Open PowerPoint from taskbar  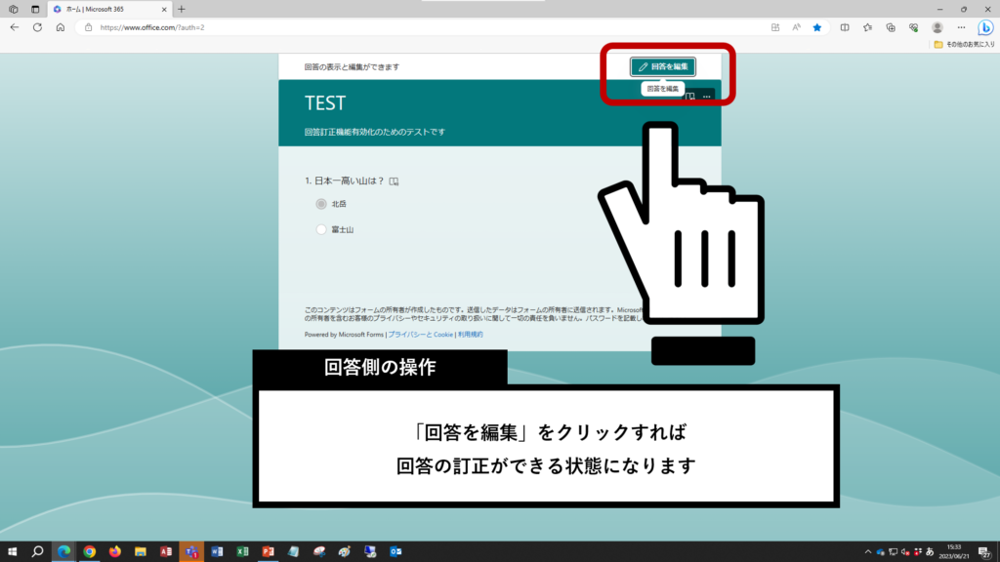click(268, 552)
